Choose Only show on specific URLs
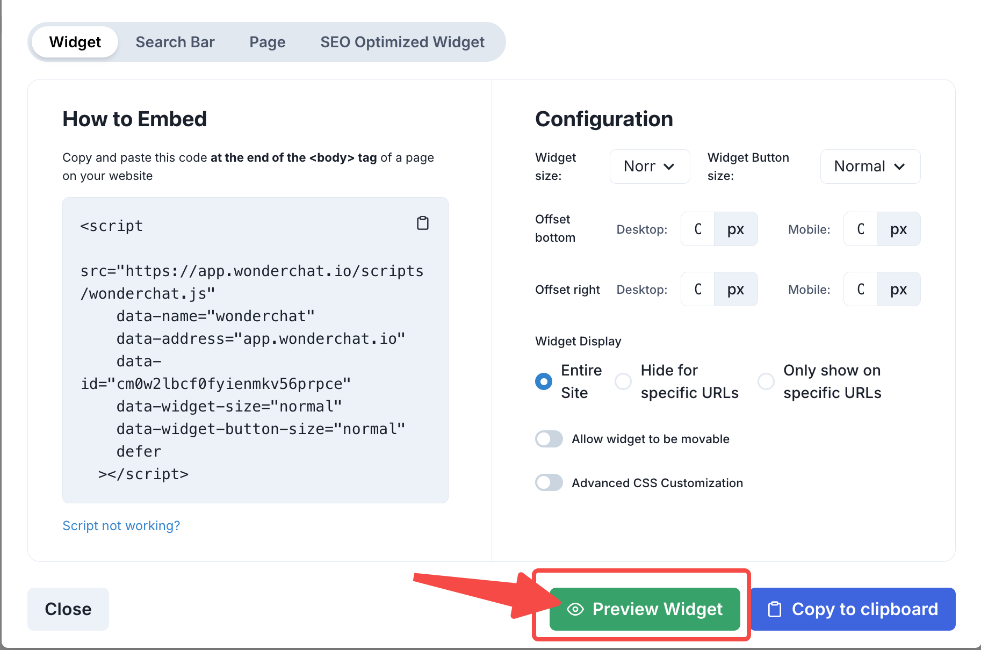The width and height of the screenshot is (981, 650). 766,381
